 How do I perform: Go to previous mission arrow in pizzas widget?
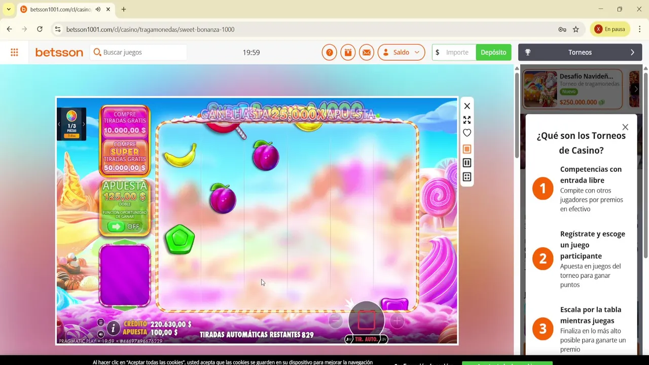pos(59,124)
